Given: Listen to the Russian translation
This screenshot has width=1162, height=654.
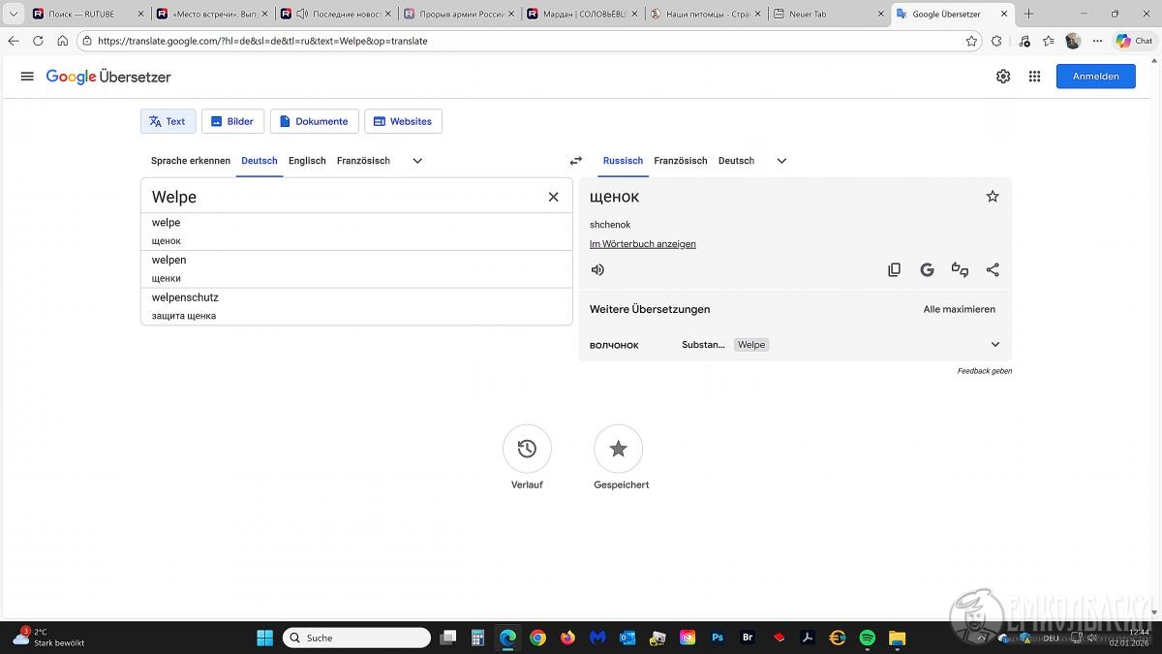Looking at the screenshot, I should coord(598,270).
